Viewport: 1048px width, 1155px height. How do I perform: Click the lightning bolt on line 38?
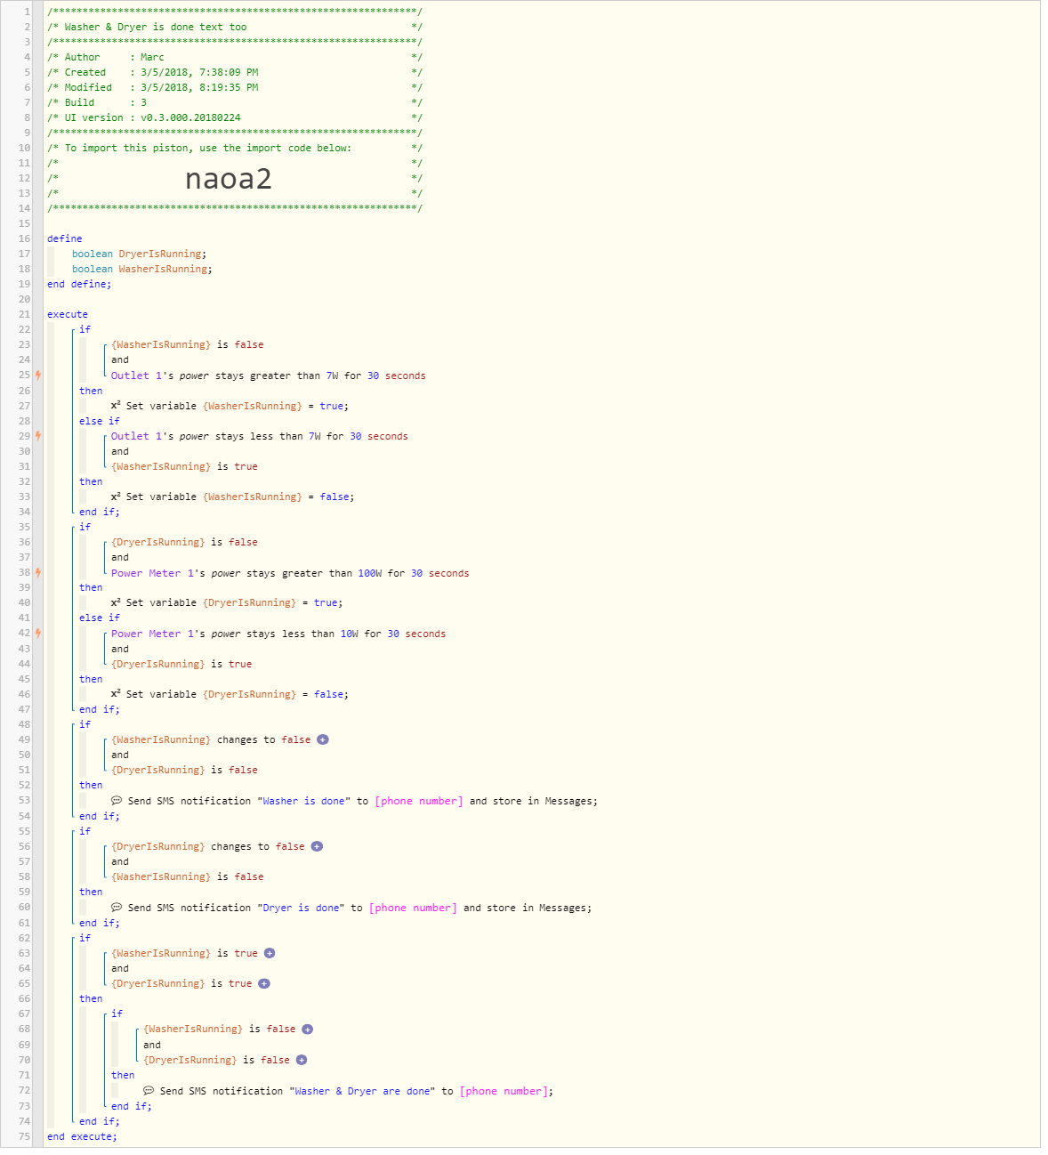click(38, 573)
